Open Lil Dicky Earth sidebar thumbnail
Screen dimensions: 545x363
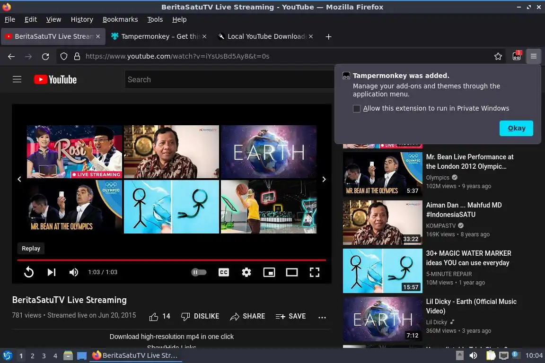383,319
